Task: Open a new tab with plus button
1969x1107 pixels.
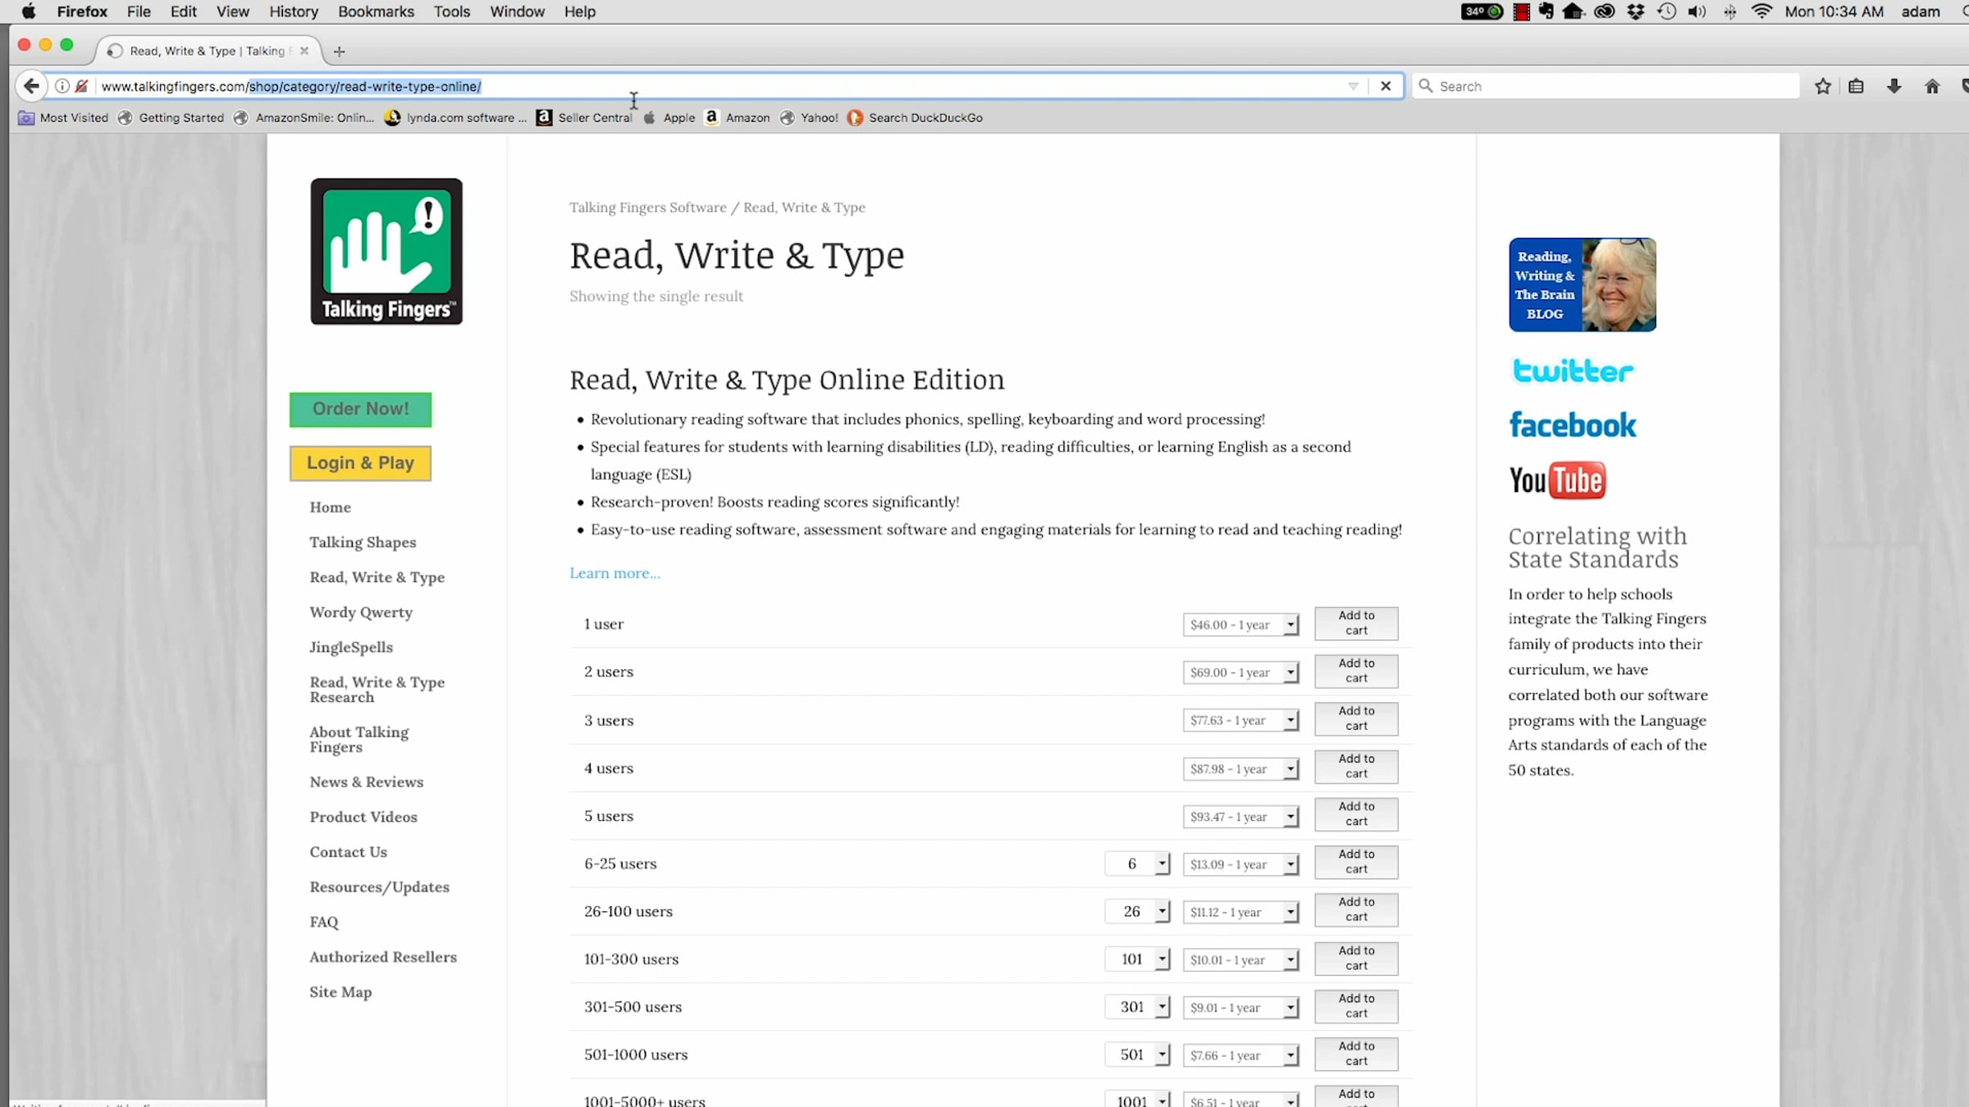Action: (x=339, y=51)
